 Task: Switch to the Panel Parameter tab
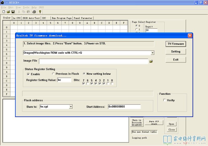pyautogui.click(x=83, y=18)
